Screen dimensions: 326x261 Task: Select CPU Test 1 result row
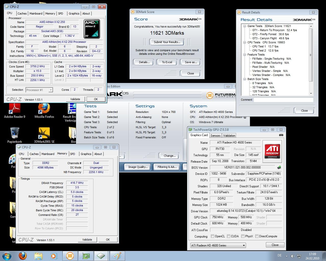point(265,46)
